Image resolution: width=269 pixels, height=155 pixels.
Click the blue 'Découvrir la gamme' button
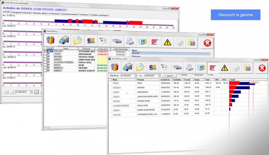[235, 15]
